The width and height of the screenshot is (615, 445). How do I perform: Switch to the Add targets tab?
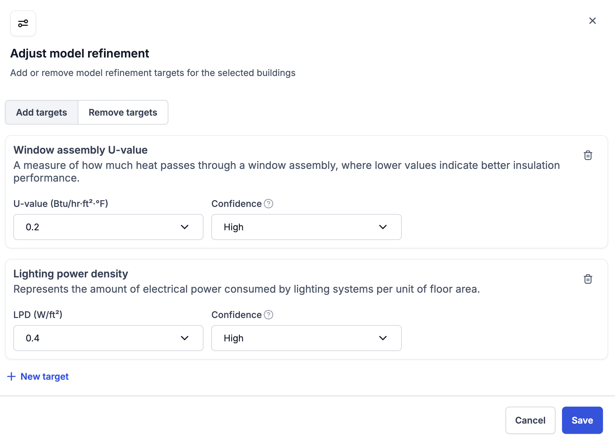42,112
